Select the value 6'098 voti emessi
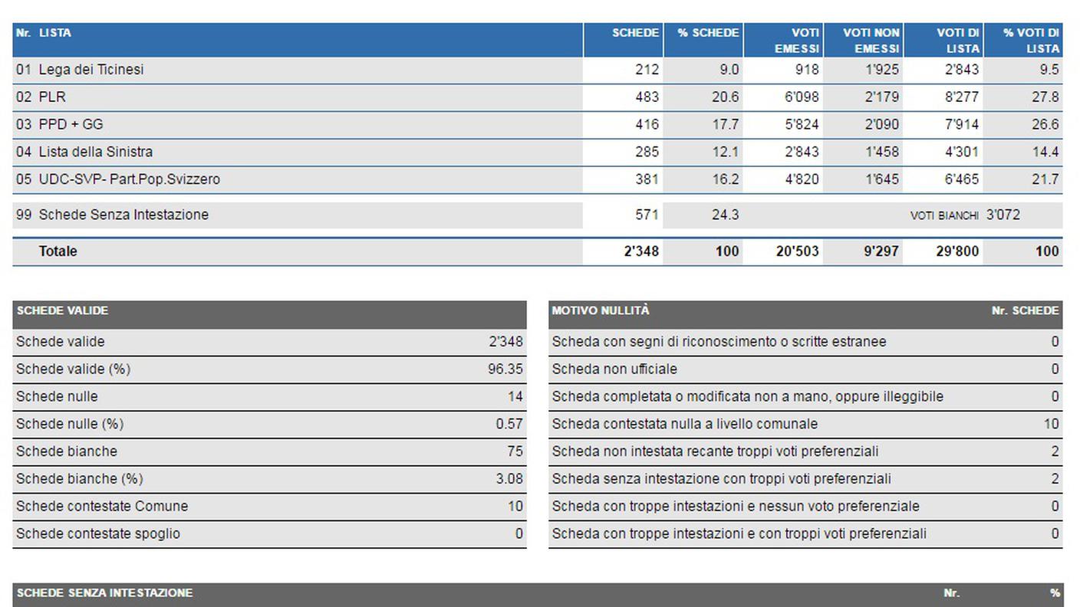Screen dimensions: 1080x607 click(x=802, y=97)
